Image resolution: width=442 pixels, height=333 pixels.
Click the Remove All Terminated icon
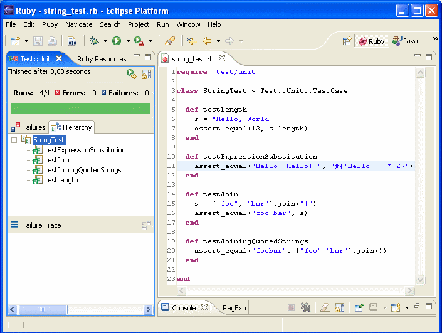[305, 307]
